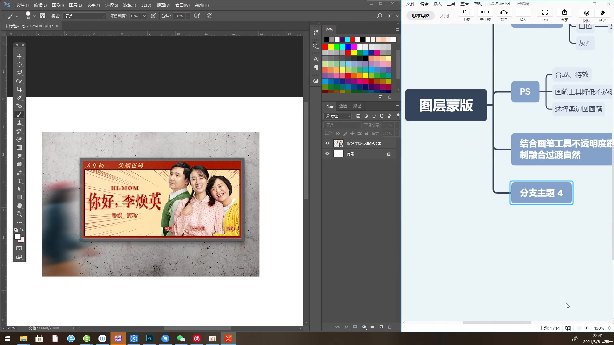The width and height of the screenshot is (614, 345).
Task: Toggle pressure for opacity in options bar
Action: [153, 16]
